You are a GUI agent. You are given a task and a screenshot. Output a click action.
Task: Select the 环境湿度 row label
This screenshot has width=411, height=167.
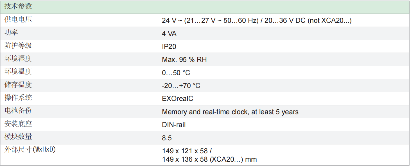[18, 58]
